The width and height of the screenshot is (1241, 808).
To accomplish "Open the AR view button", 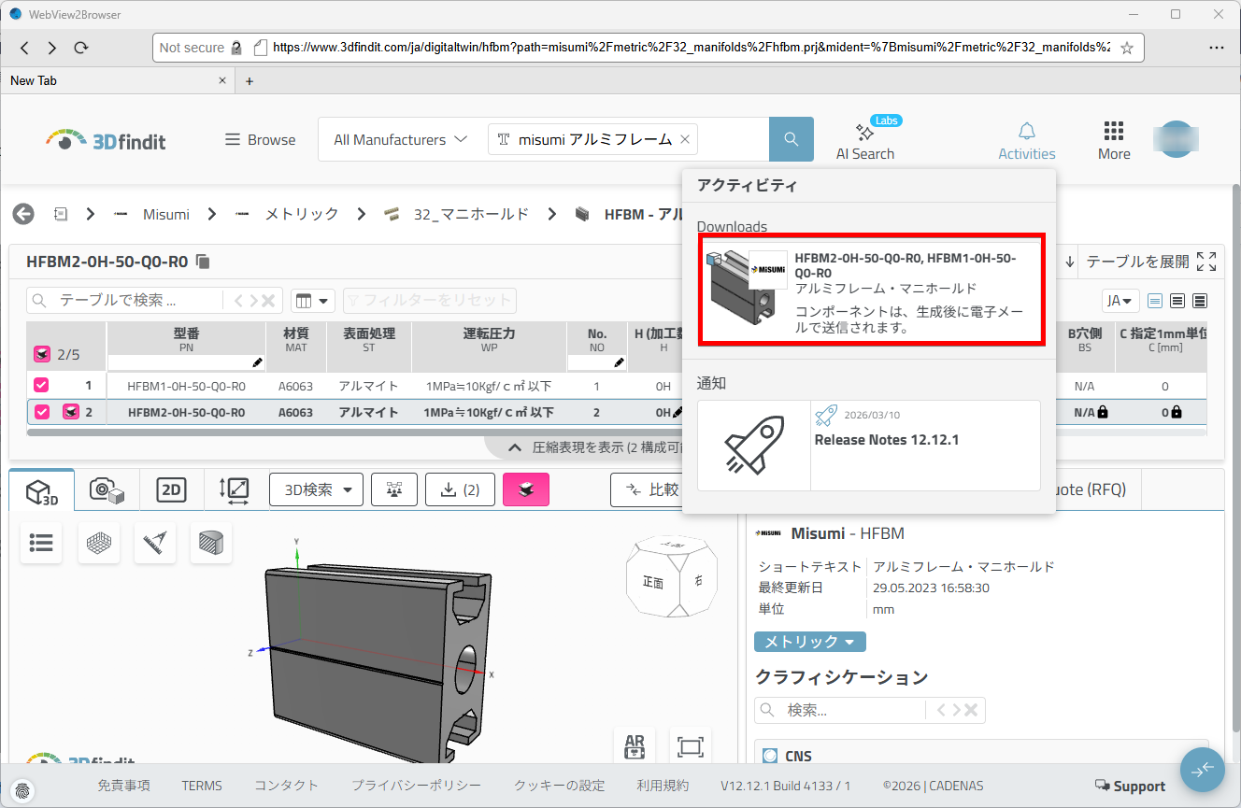I will pos(635,746).
